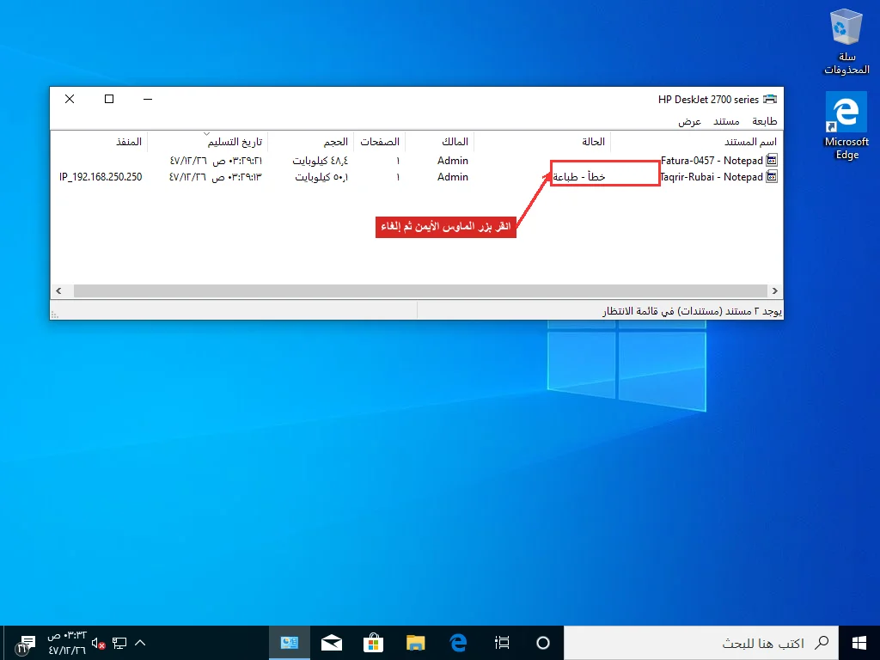Open Task View in taskbar
The width and height of the screenshot is (880, 660).
502,643
